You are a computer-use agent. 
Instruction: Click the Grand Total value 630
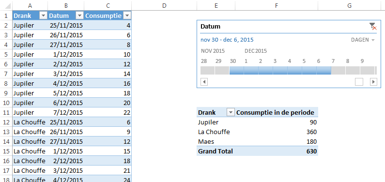(x=311, y=152)
